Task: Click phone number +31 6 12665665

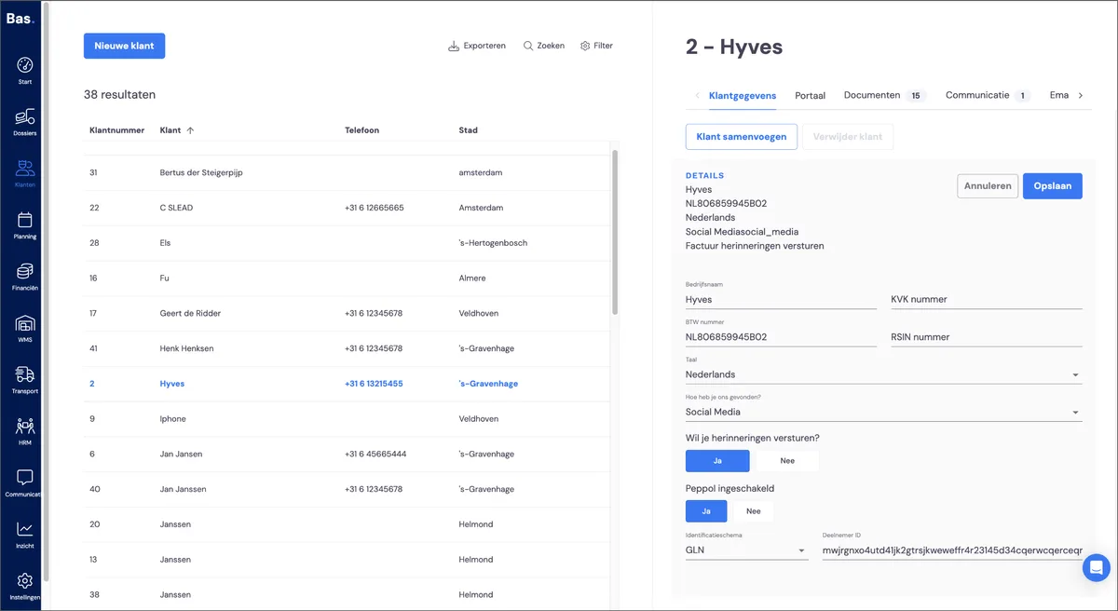Action: [x=374, y=208]
